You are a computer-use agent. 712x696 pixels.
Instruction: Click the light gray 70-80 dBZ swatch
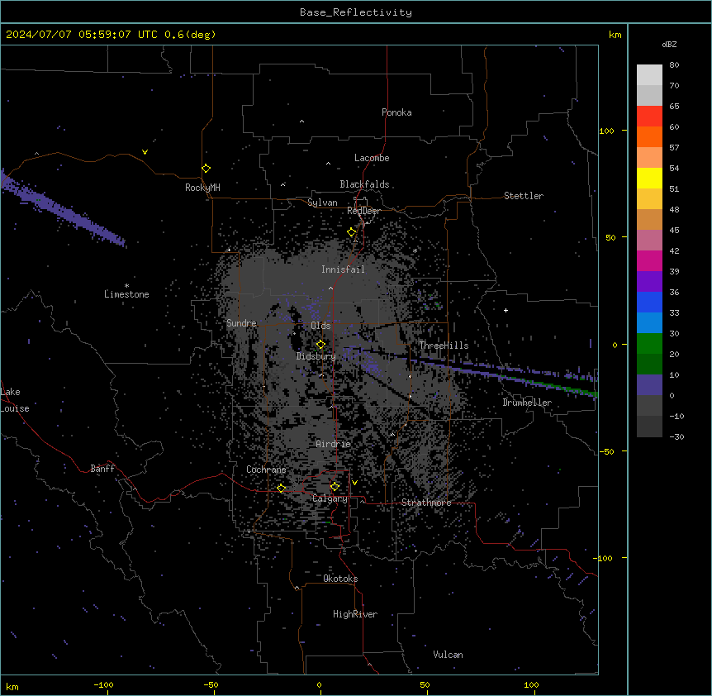coord(649,75)
